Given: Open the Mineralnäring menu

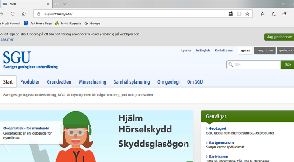Looking at the screenshot, I should (x=92, y=82).
